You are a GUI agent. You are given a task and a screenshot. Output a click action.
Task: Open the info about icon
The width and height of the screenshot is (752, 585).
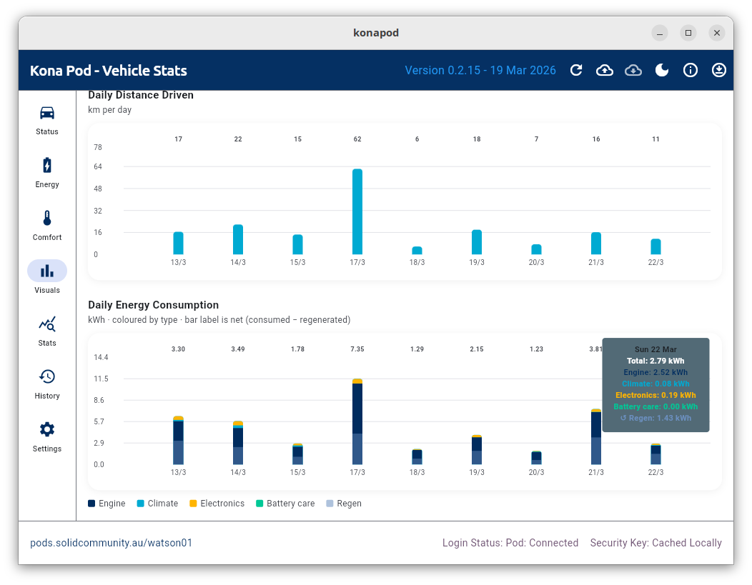tap(691, 70)
